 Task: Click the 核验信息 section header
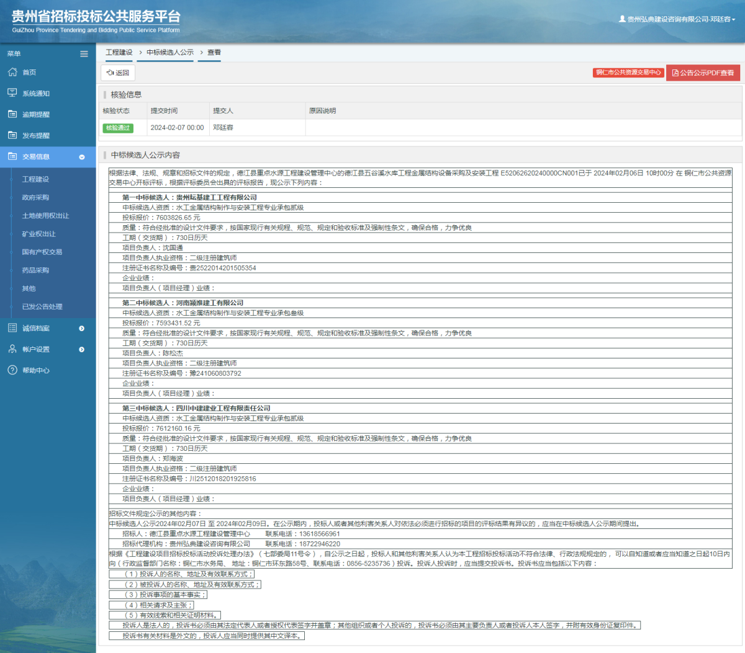126,95
